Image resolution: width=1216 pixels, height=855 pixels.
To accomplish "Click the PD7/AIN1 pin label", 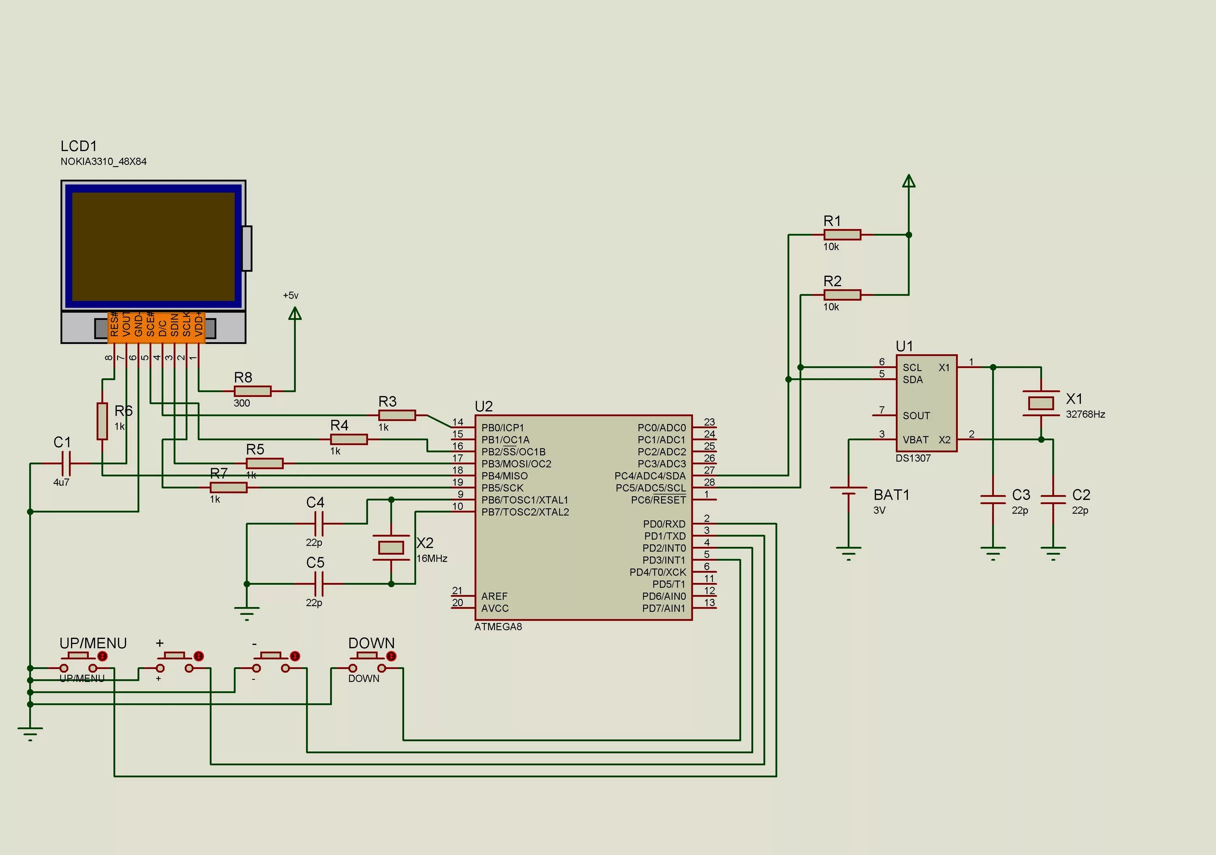I will tap(664, 608).
